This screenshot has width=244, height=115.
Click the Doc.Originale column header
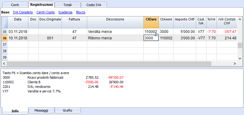click(50, 22)
